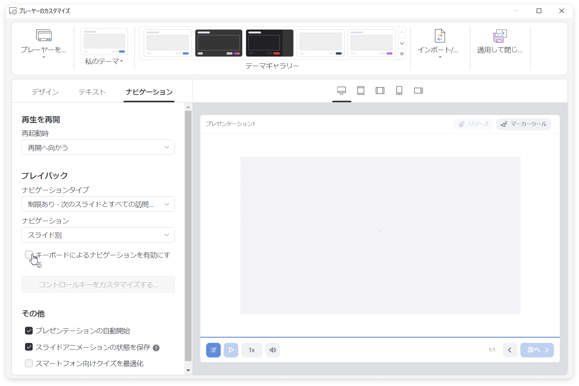Click the scrollbar up arrow in settings panel
This screenshot has height=386, width=579.
click(x=188, y=107)
